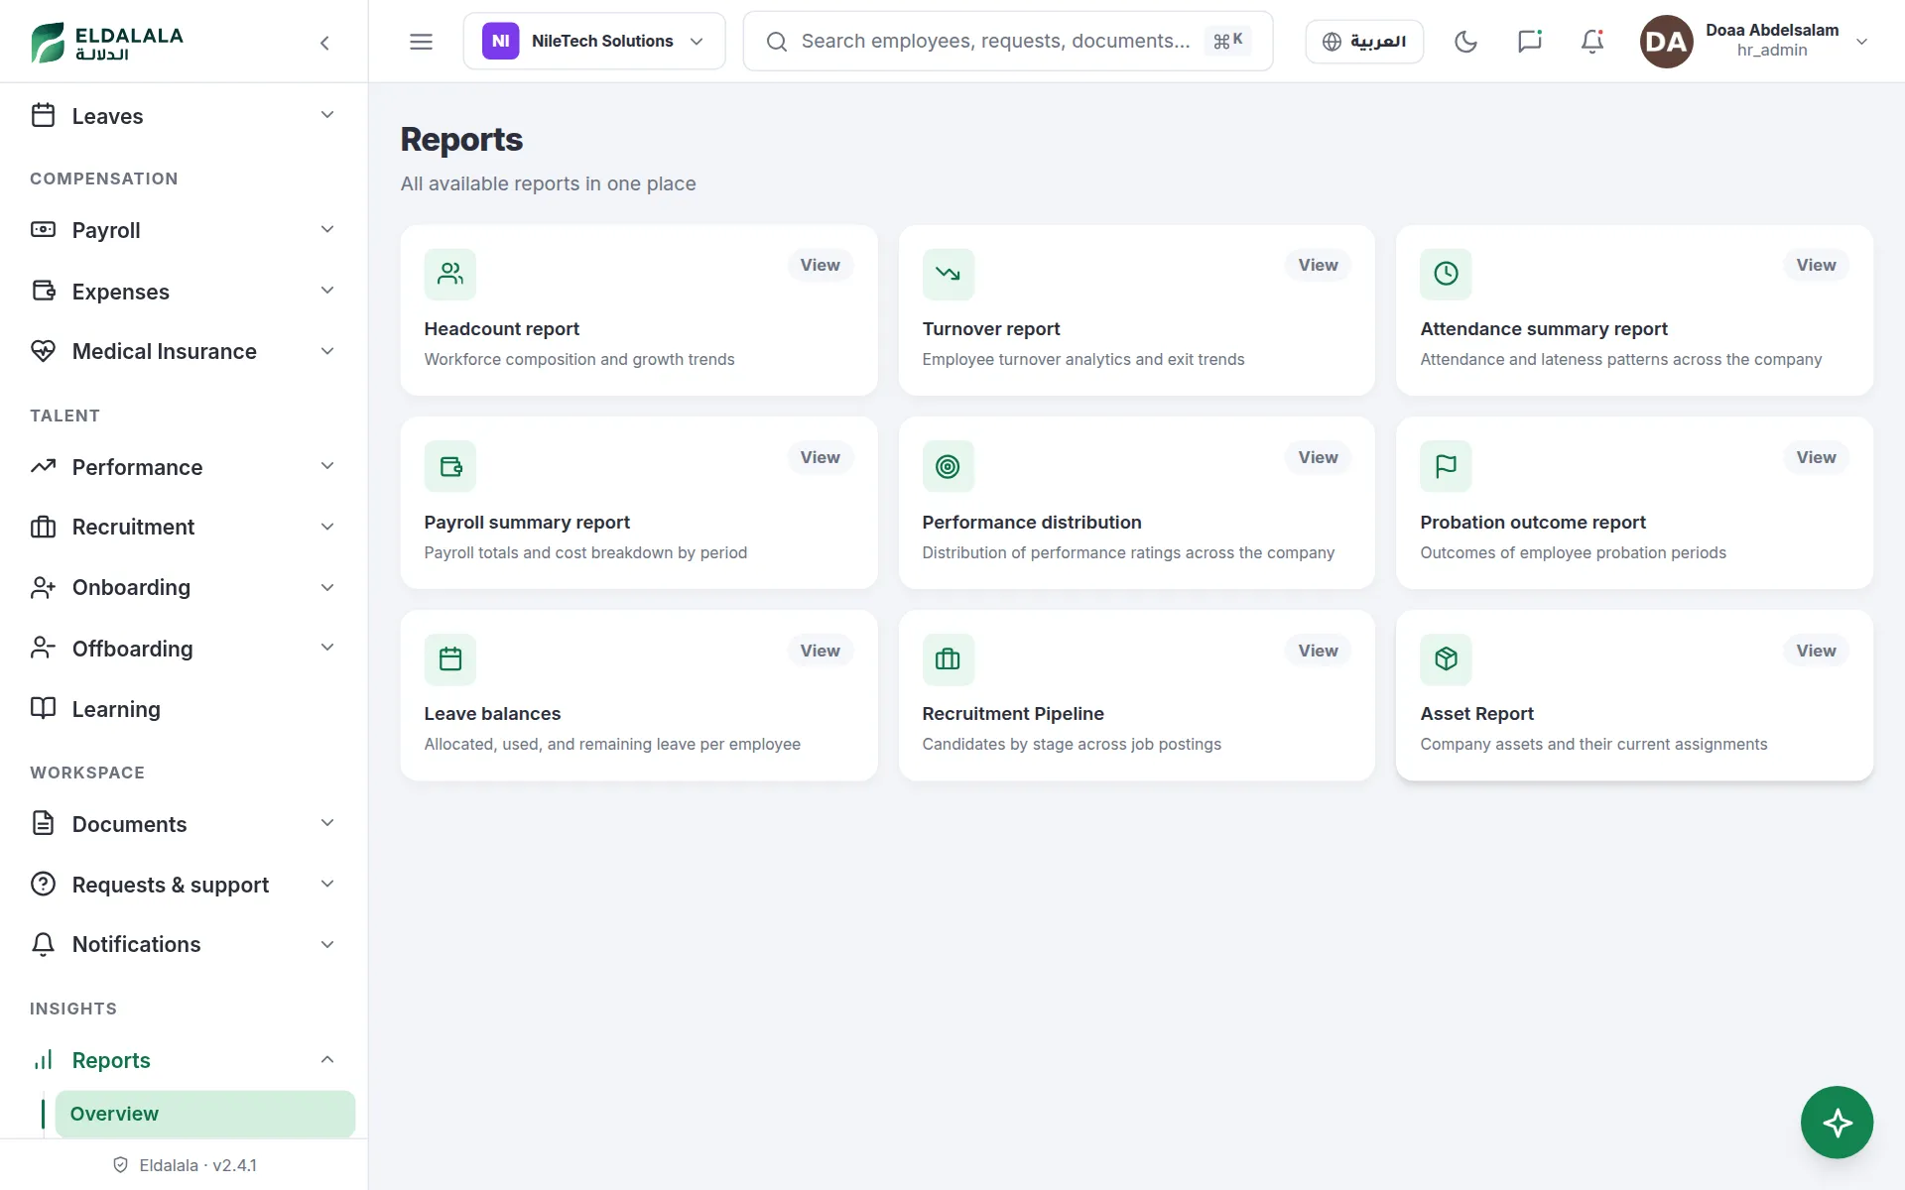Expand the Recruitment sidebar menu
The image size is (1905, 1190).
[x=184, y=527]
